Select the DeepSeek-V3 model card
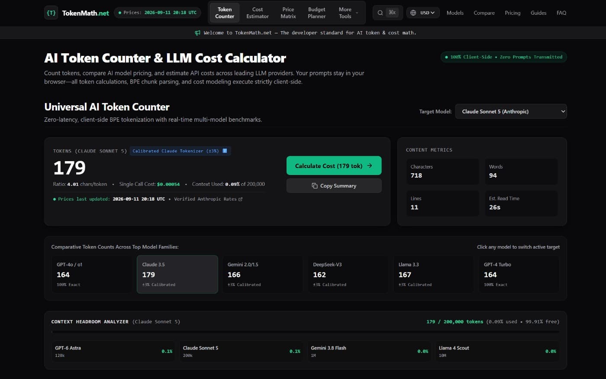Screen dimensions: 606x379 [x=348, y=274]
